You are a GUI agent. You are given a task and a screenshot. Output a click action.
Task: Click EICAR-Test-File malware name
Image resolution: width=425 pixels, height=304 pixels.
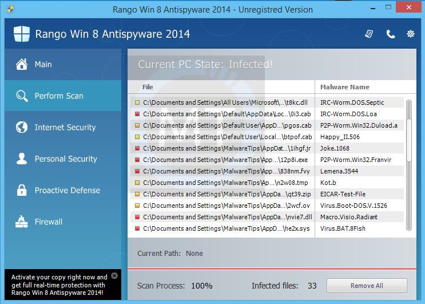point(343,194)
